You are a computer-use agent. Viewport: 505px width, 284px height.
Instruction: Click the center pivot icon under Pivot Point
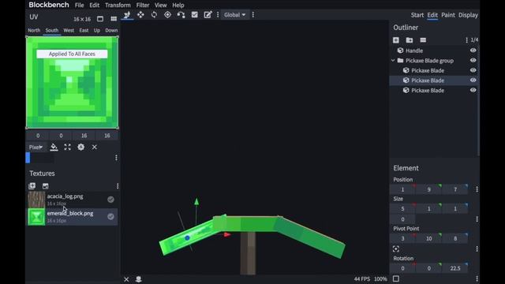pos(396,249)
